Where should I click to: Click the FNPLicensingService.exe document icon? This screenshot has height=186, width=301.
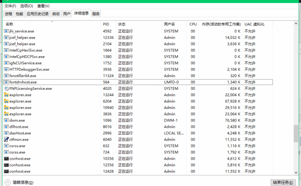[x=6, y=89]
